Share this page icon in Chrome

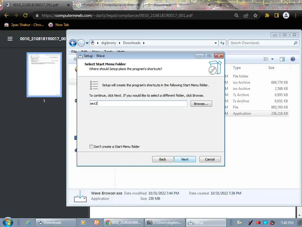click(246, 15)
